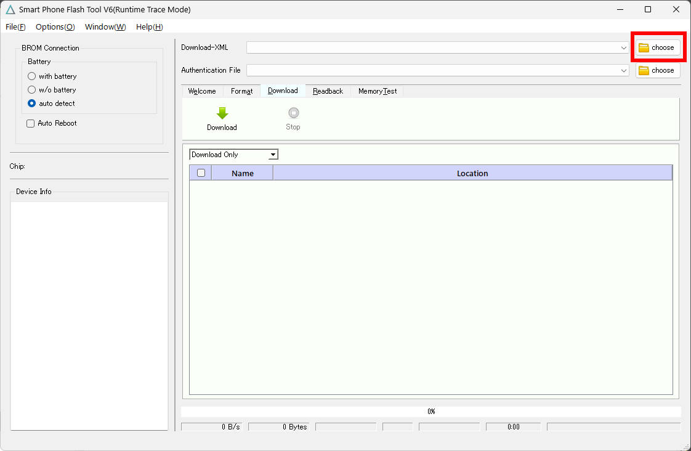Click choose folder button for Authentication File

point(658,70)
